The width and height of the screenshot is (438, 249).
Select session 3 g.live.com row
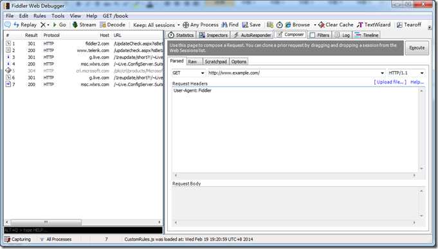(x=84, y=57)
